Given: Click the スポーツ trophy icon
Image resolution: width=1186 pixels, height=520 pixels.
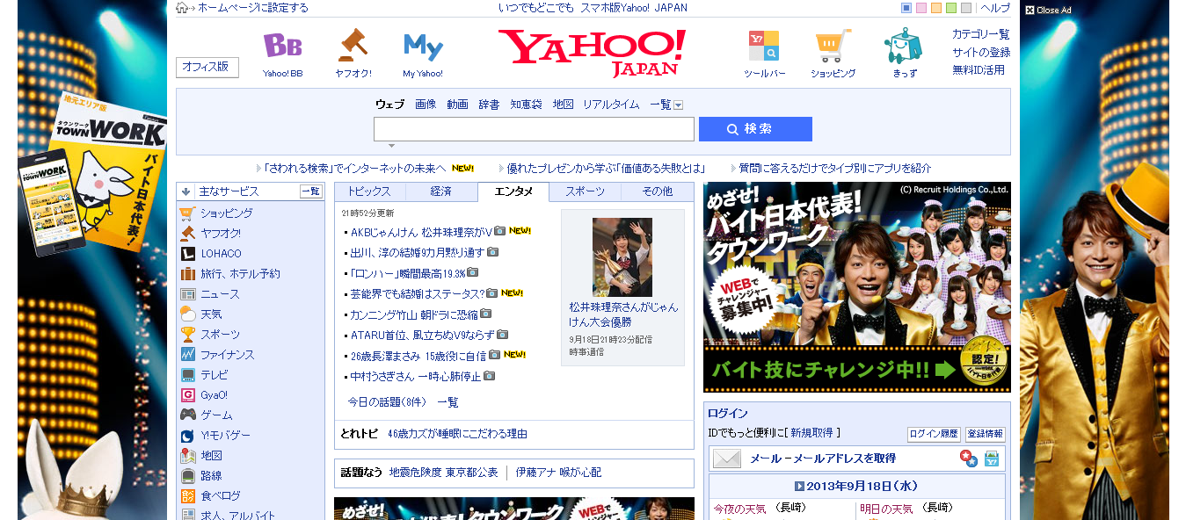Looking at the screenshot, I should [x=187, y=335].
